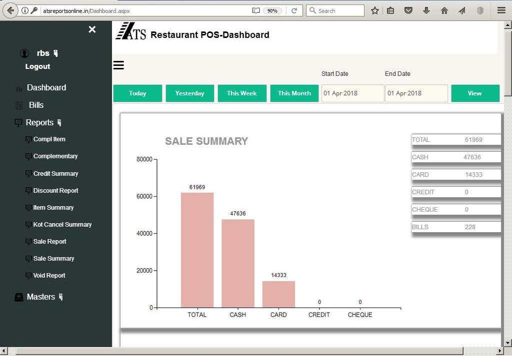Click the TOTAL 61969 summary row
The height and width of the screenshot is (356, 512).
456,139
